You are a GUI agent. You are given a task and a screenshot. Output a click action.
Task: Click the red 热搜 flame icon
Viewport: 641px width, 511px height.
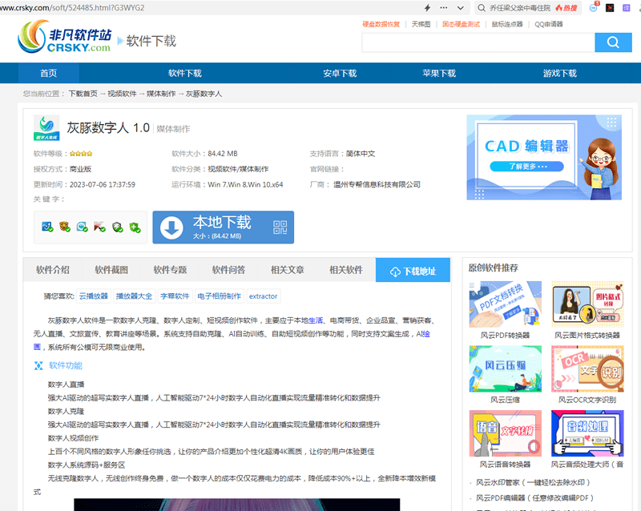(566, 8)
